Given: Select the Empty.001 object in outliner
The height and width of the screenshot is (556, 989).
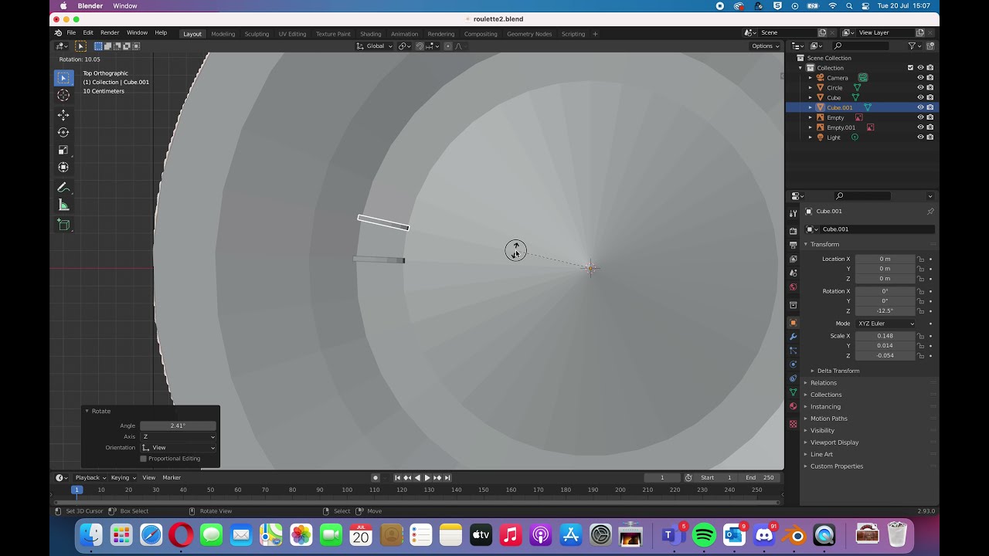Looking at the screenshot, I should pyautogui.click(x=841, y=127).
